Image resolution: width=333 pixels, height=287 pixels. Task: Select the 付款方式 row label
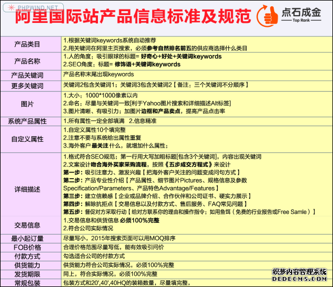point(27,256)
